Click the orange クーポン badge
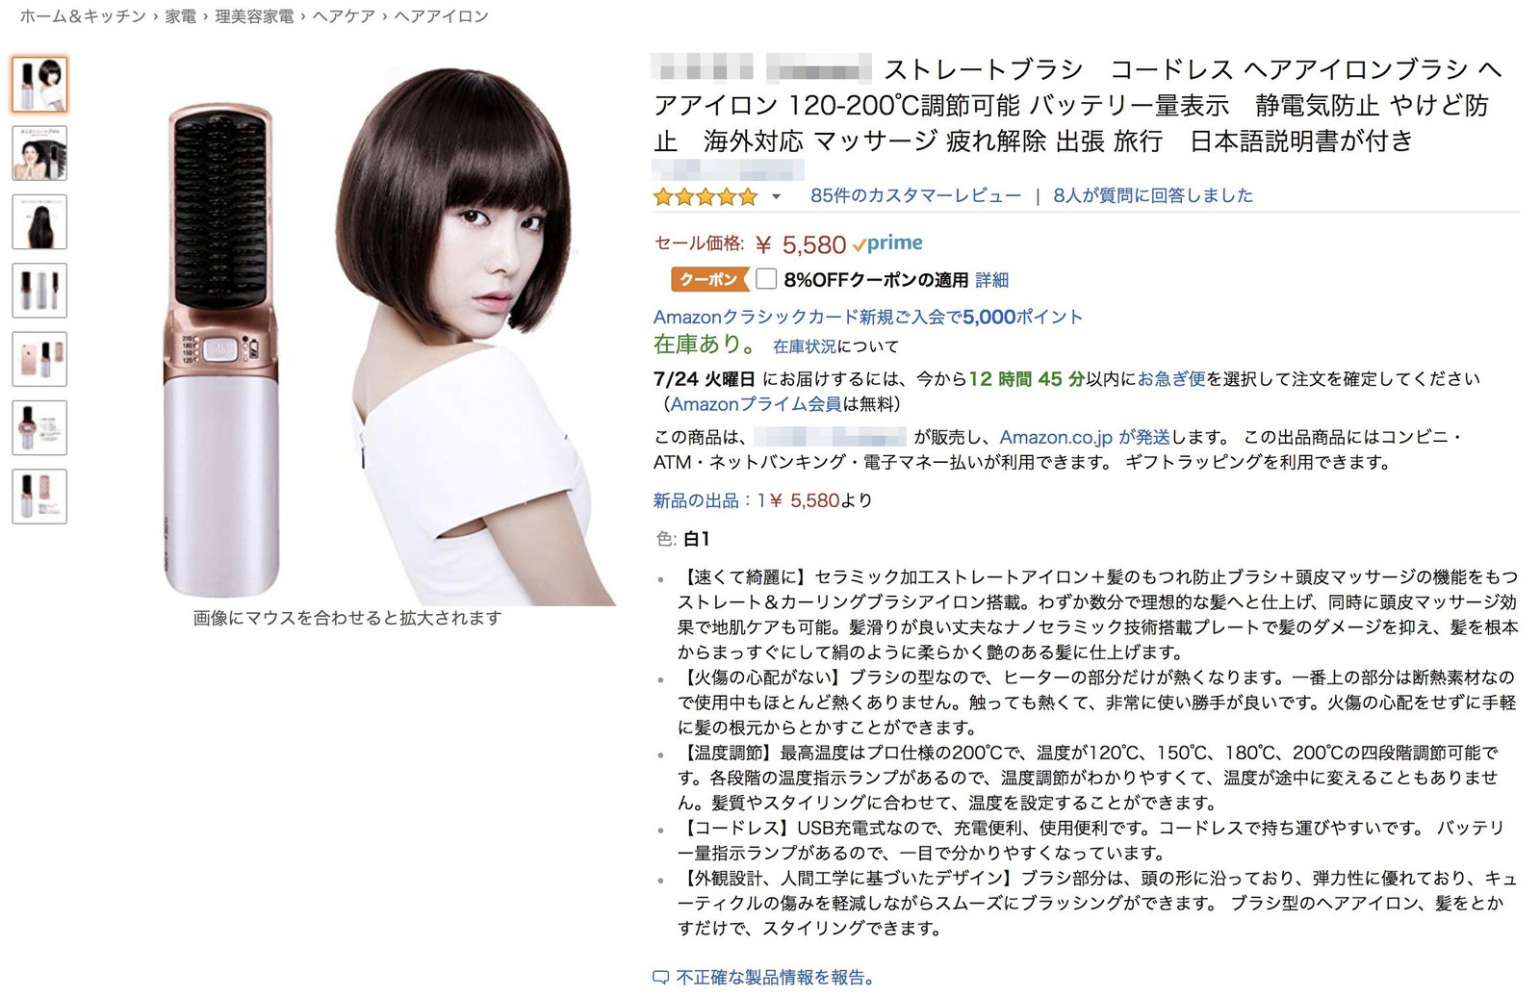Viewport: 1540px width, 997px height. (x=709, y=279)
